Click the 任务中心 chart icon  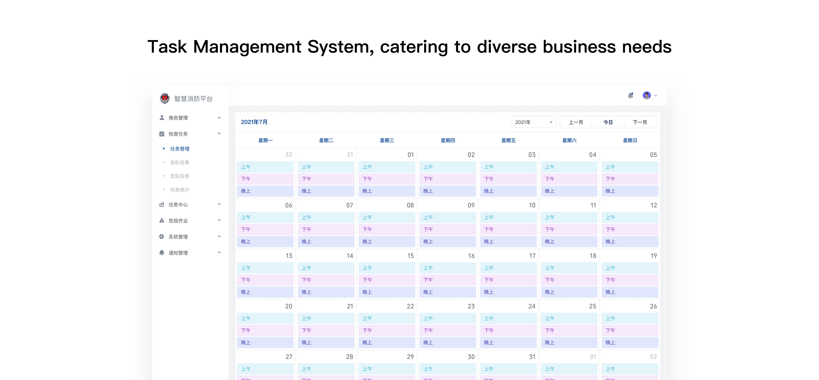[162, 205]
